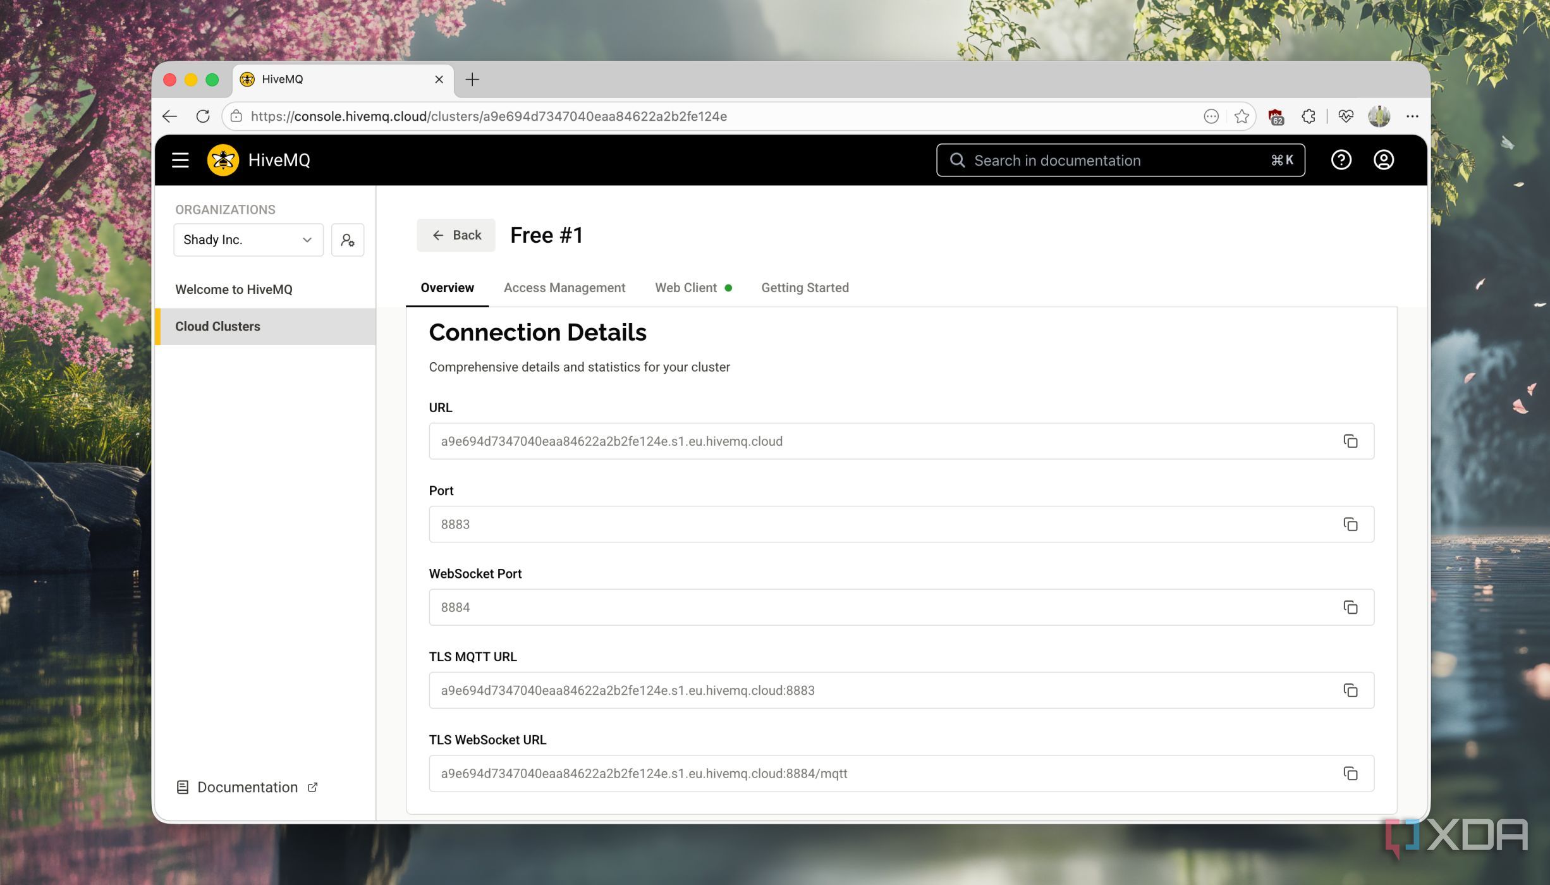Screen dimensions: 1550x885
Task: Click the browser profile avatar
Action: pyautogui.click(x=1379, y=116)
